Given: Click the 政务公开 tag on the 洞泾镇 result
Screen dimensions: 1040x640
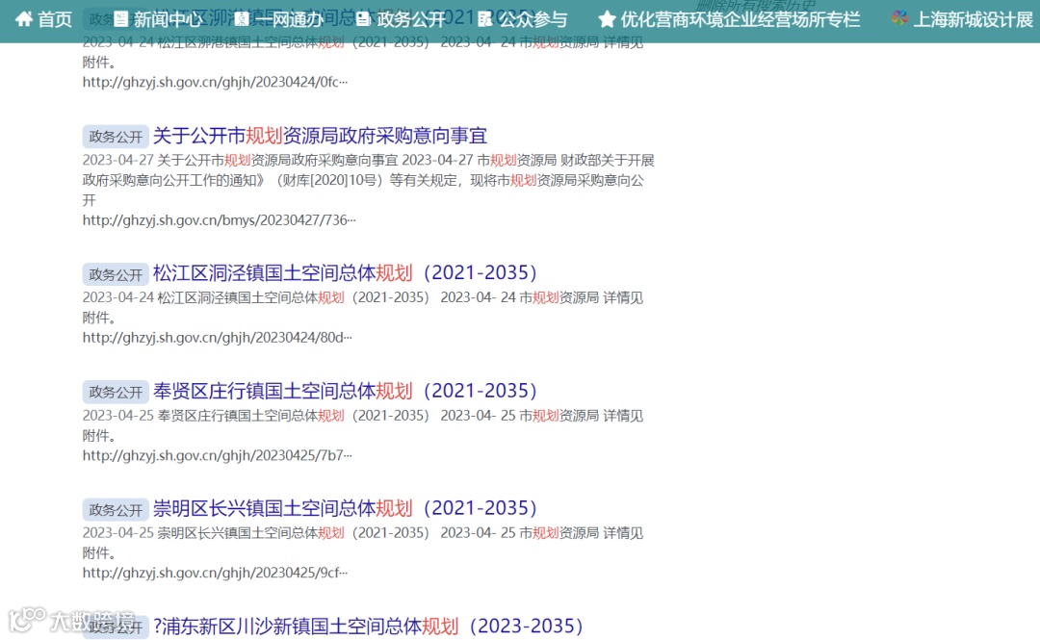Looking at the screenshot, I should point(116,274).
